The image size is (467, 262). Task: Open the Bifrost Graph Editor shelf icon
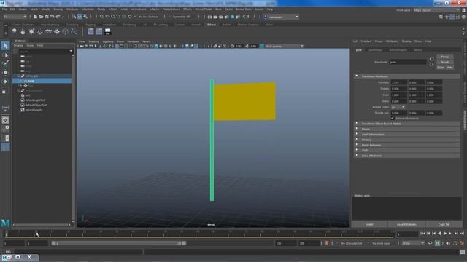point(90,31)
